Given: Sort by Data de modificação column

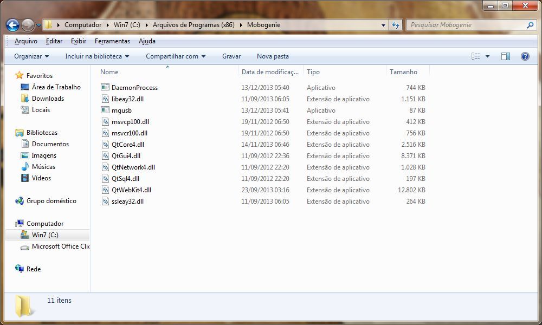Looking at the screenshot, I should pos(270,72).
